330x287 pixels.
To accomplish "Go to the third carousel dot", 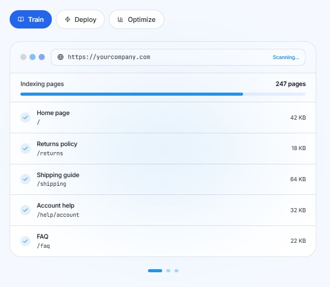I will click(x=176, y=271).
